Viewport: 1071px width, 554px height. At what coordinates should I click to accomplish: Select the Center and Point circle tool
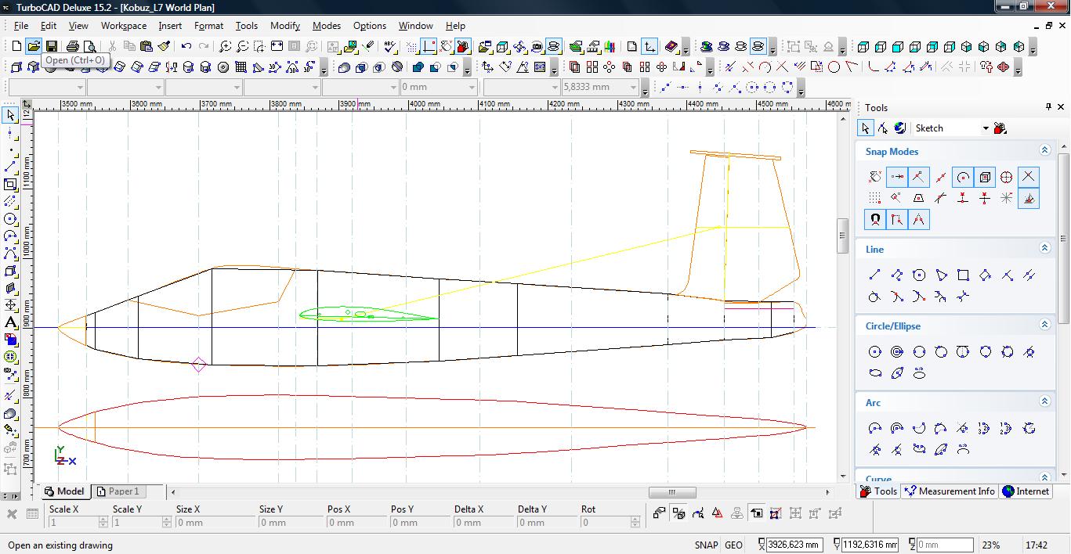875,352
